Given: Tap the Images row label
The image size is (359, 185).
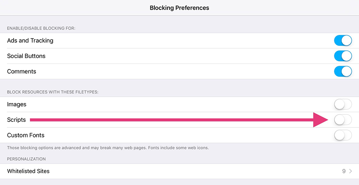Looking at the screenshot, I should tap(17, 104).
